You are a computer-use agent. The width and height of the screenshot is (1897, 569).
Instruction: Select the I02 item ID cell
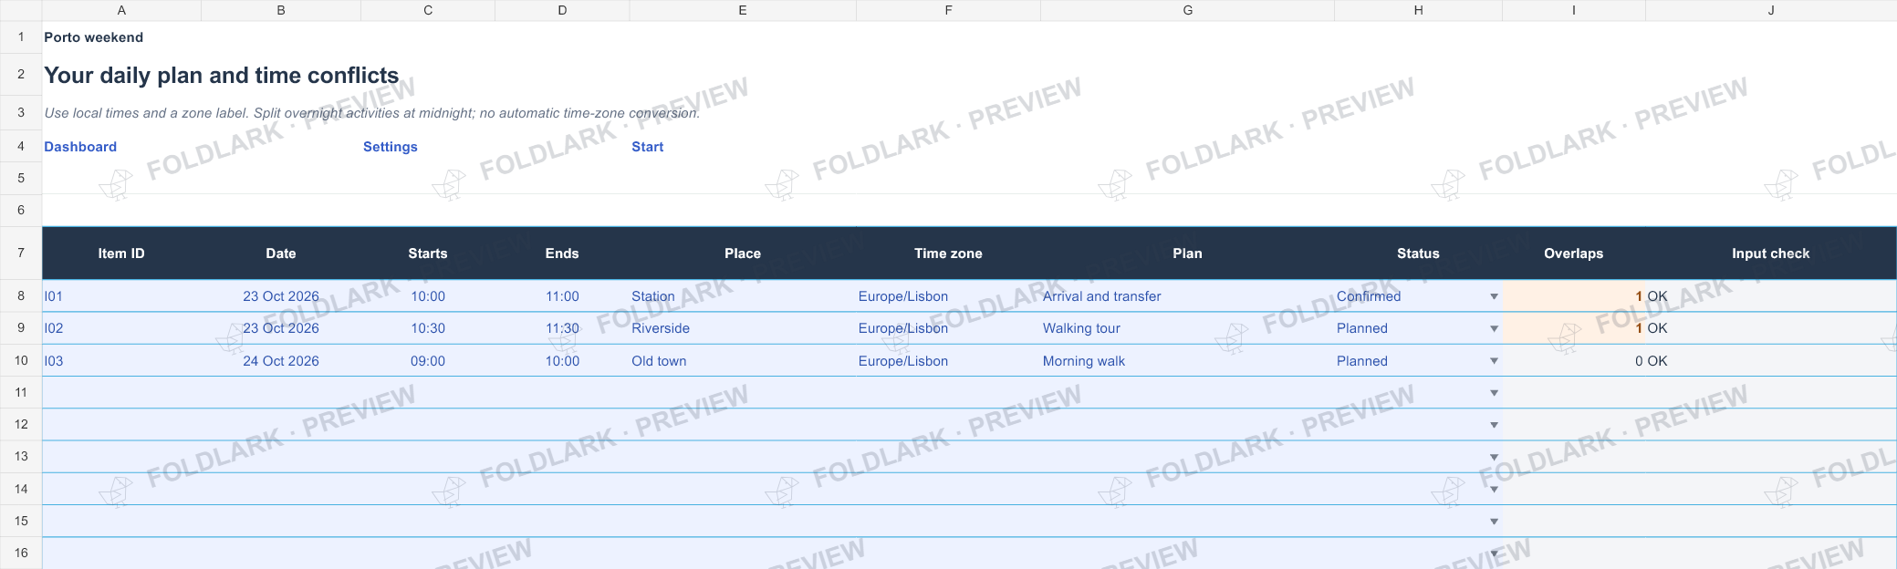click(121, 328)
